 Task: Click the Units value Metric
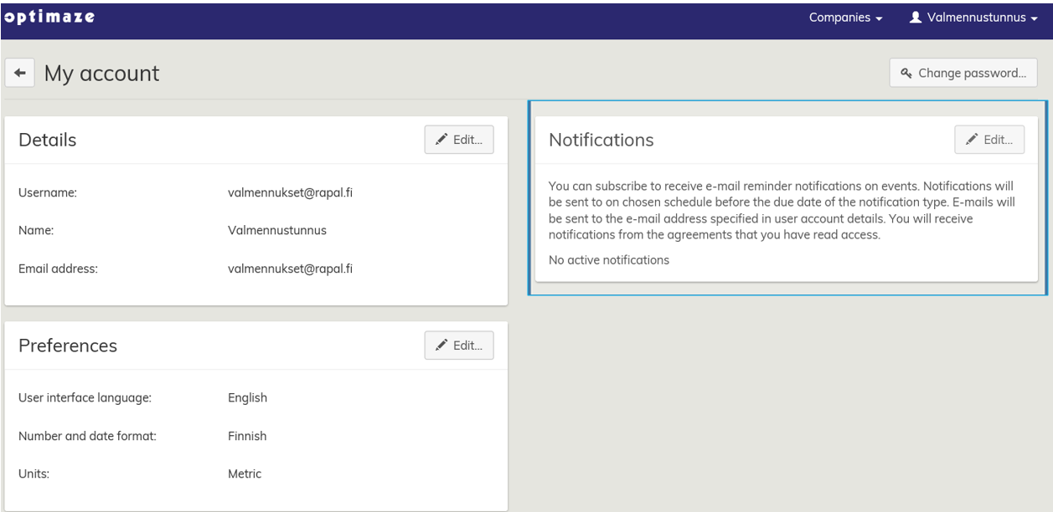pos(245,474)
